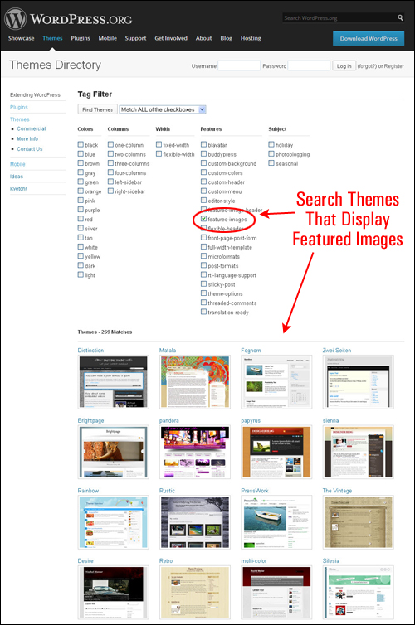This screenshot has height=625, width=415.
Task: Click the PressWork theme title link
Action: pos(255,490)
